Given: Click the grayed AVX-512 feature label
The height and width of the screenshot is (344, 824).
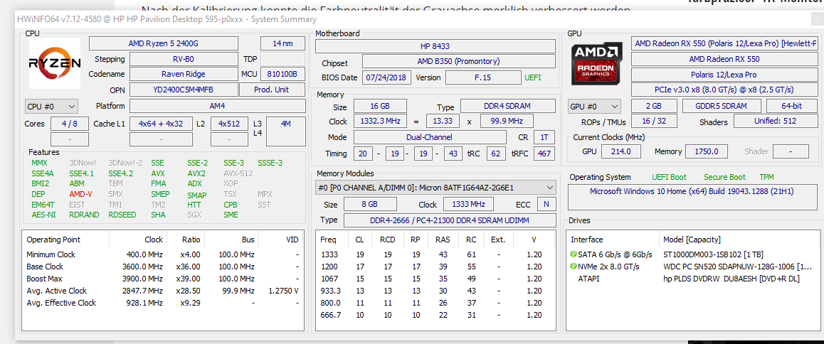Looking at the screenshot, I should click(238, 173).
